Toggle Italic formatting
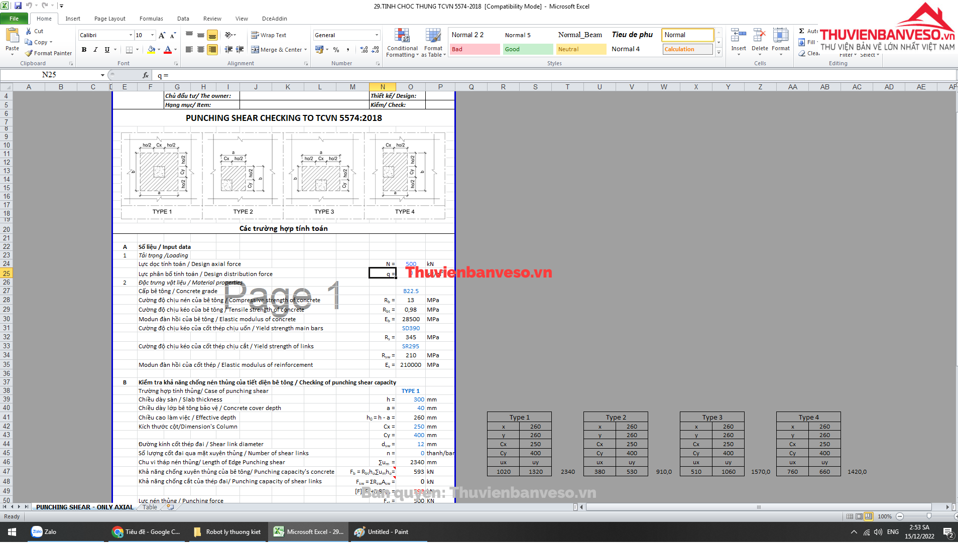 [95, 50]
